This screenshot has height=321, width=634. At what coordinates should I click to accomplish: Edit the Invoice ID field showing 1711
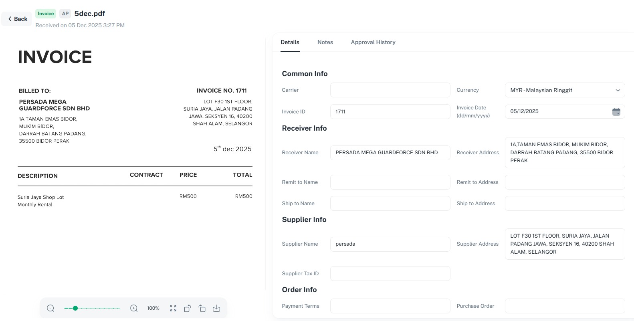pyautogui.click(x=390, y=112)
